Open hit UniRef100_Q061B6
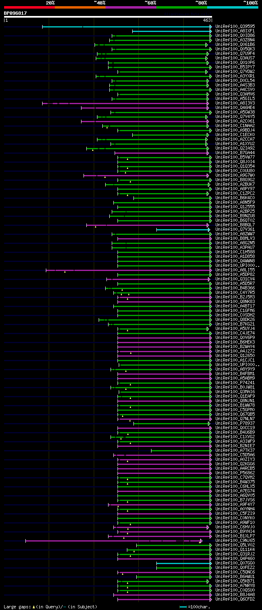Image resolution: width=262 pixels, height=610 pixels. 235,44
